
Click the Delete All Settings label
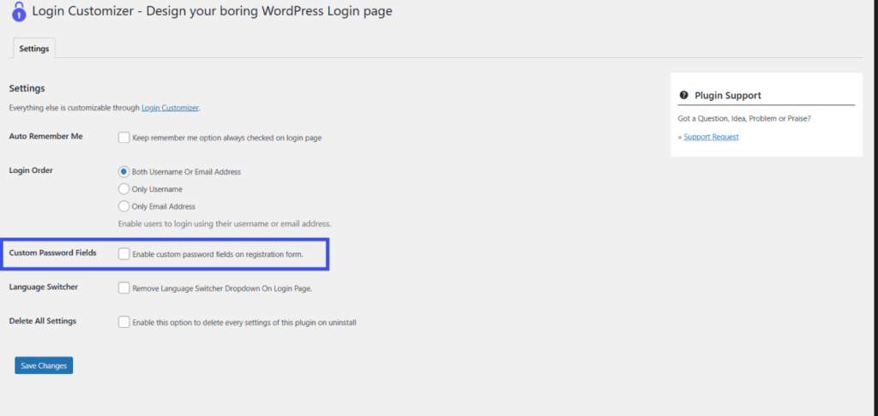click(x=43, y=321)
